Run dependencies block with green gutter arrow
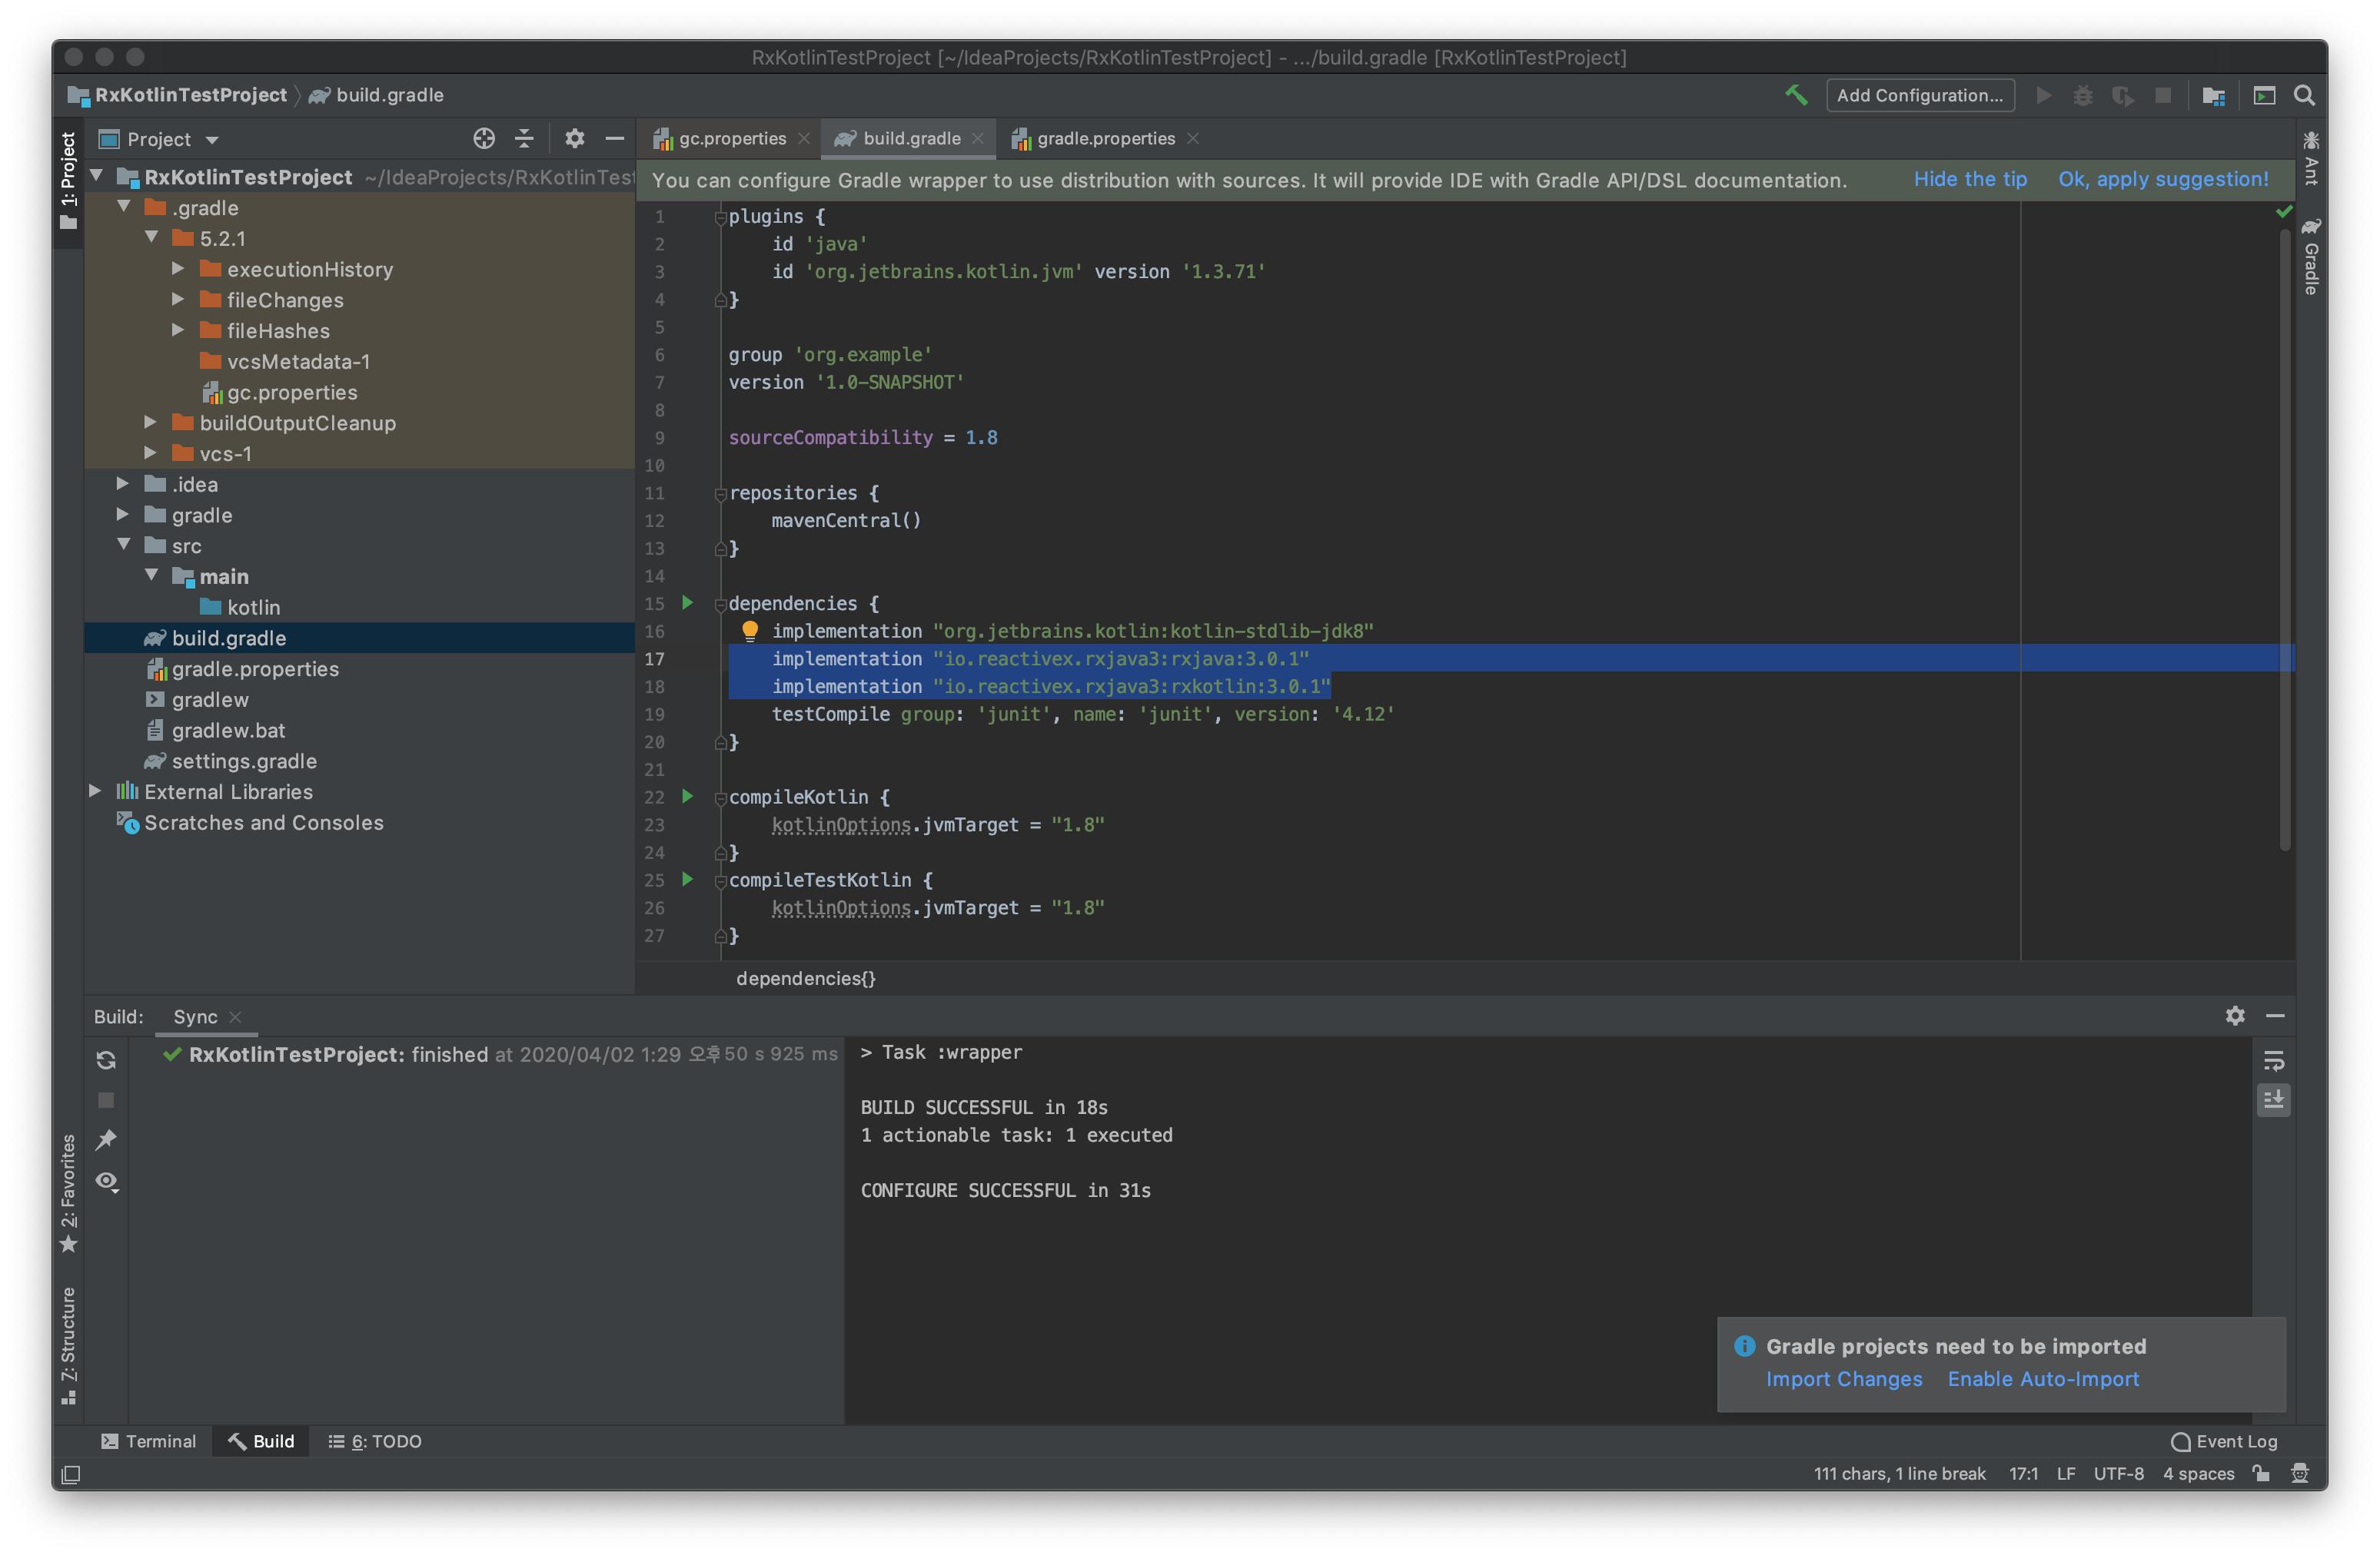The height and width of the screenshot is (1555, 2380). click(688, 602)
